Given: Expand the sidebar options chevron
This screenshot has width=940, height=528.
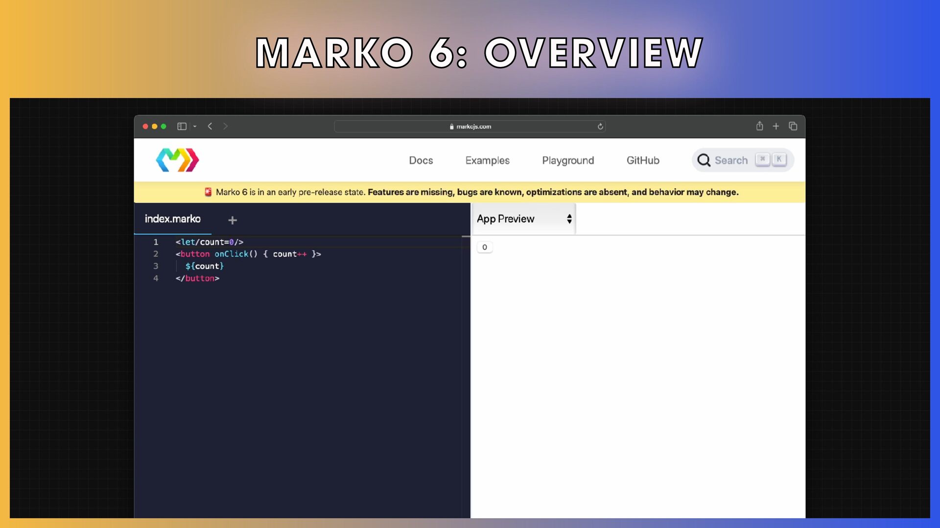Looking at the screenshot, I should (195, 126).
